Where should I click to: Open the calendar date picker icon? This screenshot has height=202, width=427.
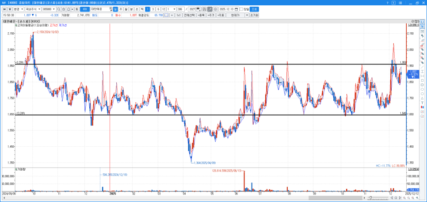[236, 9]
